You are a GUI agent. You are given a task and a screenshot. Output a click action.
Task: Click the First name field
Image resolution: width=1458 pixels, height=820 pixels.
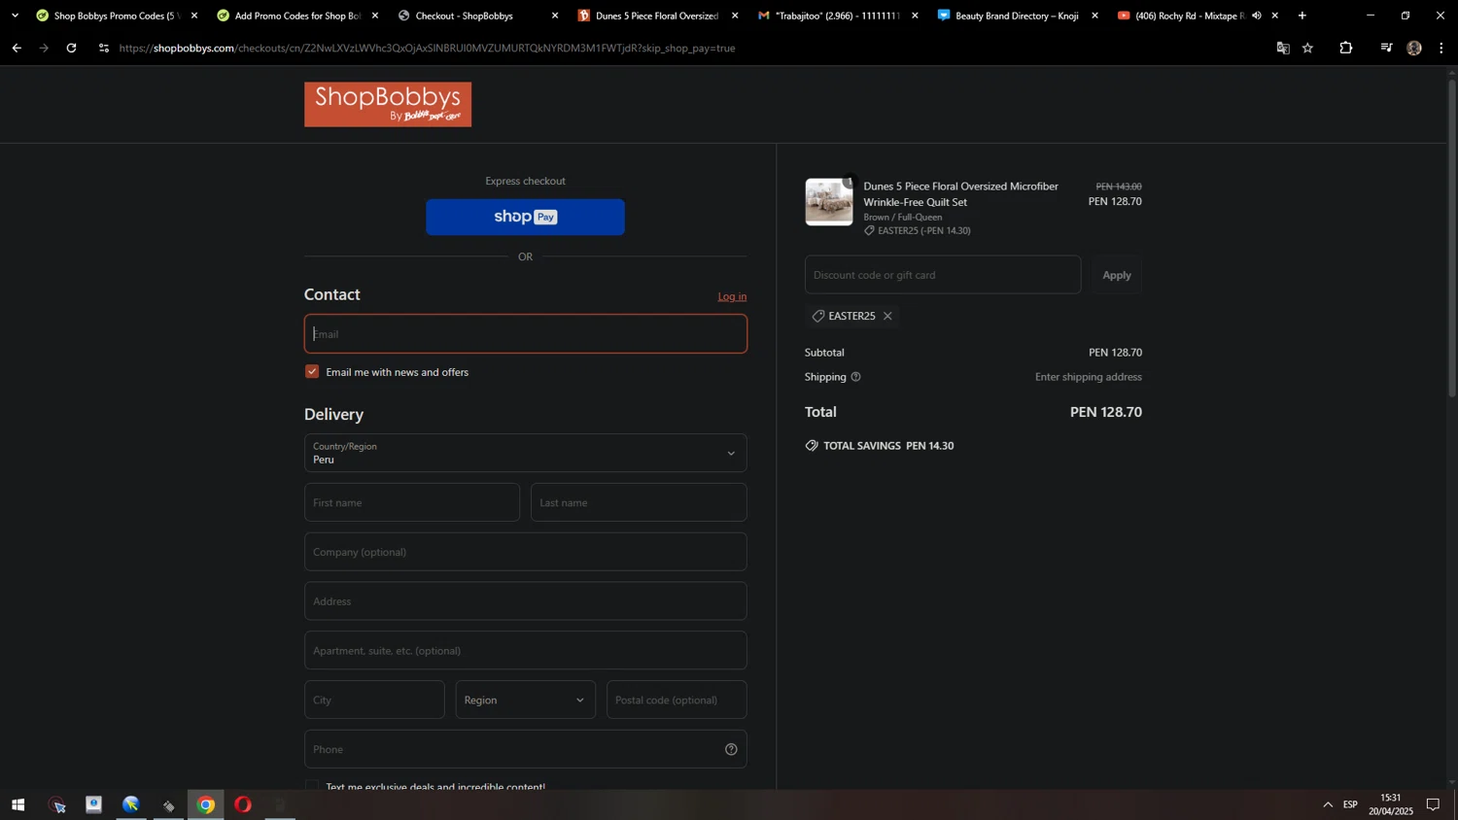point(412,502)
